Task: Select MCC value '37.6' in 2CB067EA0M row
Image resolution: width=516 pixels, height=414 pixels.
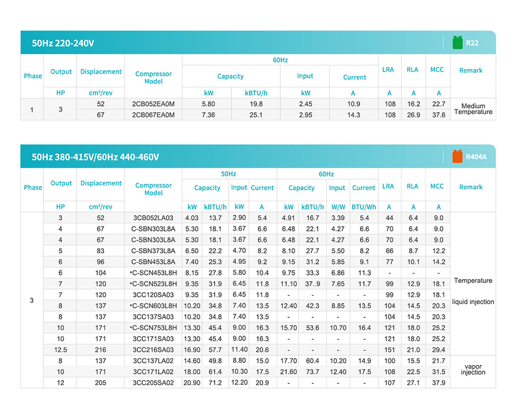Action: pos(439,115)
